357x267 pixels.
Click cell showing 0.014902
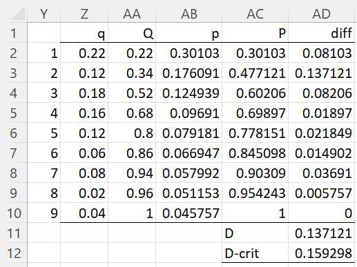click(321, 153)
